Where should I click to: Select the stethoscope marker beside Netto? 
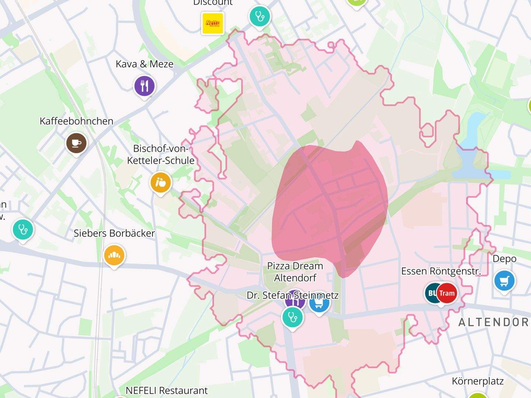[x=260, y=17]
